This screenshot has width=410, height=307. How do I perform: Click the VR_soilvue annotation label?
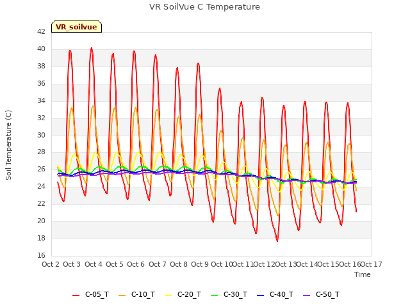coord(76,27)
